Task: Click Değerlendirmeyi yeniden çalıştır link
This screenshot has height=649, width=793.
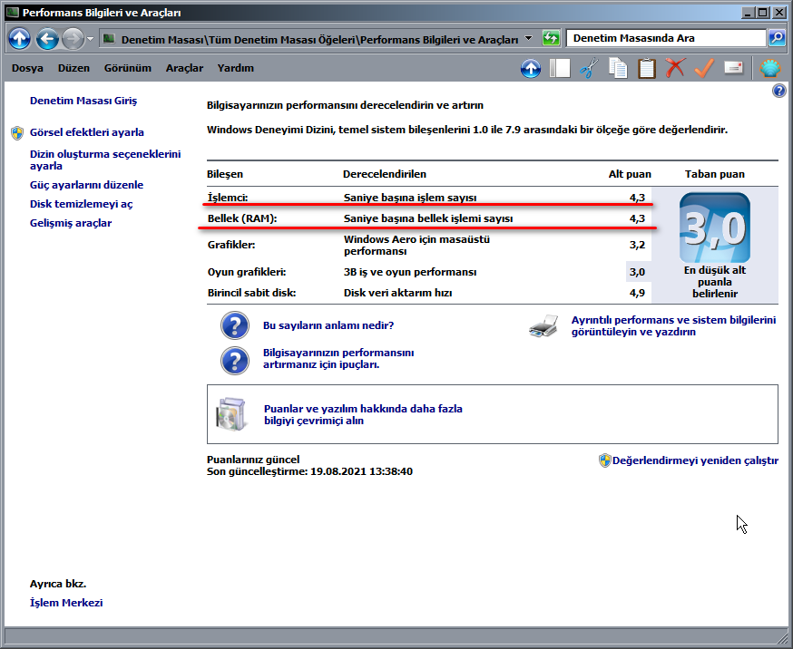Action: tap(695, 460)
